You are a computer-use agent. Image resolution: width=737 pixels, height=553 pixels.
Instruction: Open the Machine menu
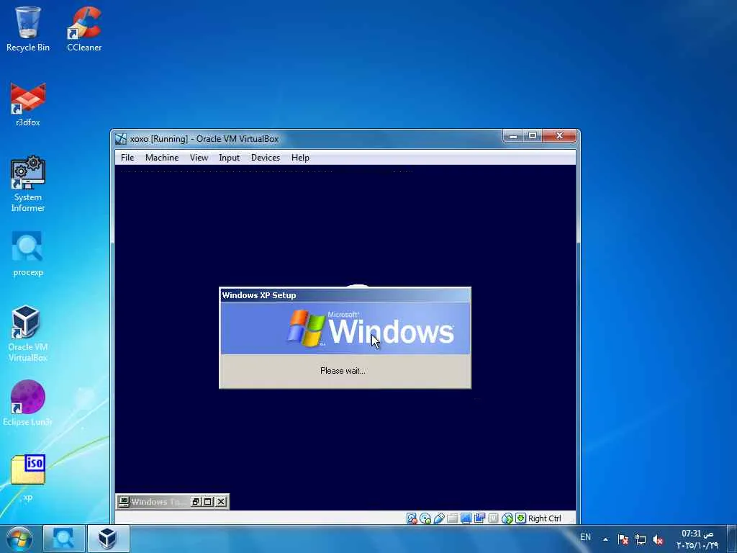point(162,158)
